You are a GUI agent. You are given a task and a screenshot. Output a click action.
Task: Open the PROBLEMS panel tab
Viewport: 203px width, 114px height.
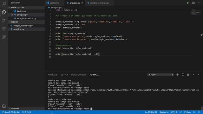point(53,75)
